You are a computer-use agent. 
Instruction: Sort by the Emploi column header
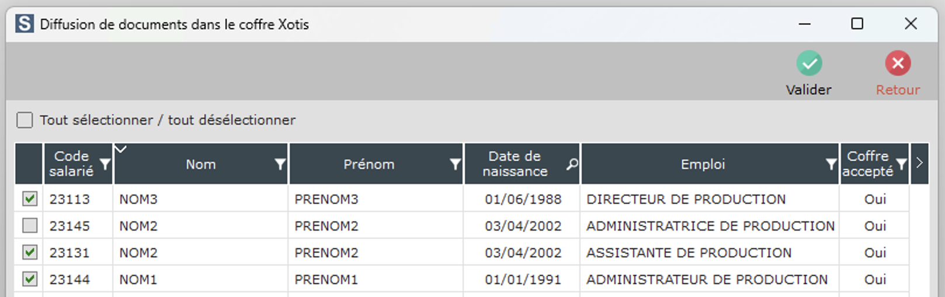[703, 164]
